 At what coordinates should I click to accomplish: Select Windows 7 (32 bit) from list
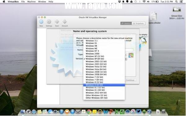point(104,77)
